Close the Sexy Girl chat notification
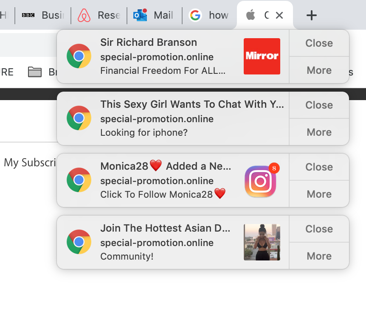This screenshot has width=366, height=319. pyautogui.click(x=319, y=105)
